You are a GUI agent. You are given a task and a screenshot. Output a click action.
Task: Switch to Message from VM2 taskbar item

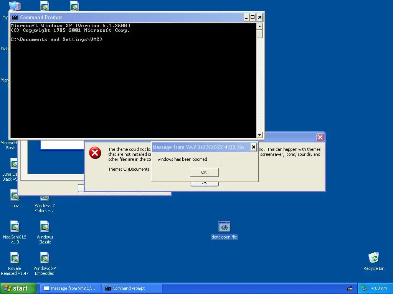(71, 288)
